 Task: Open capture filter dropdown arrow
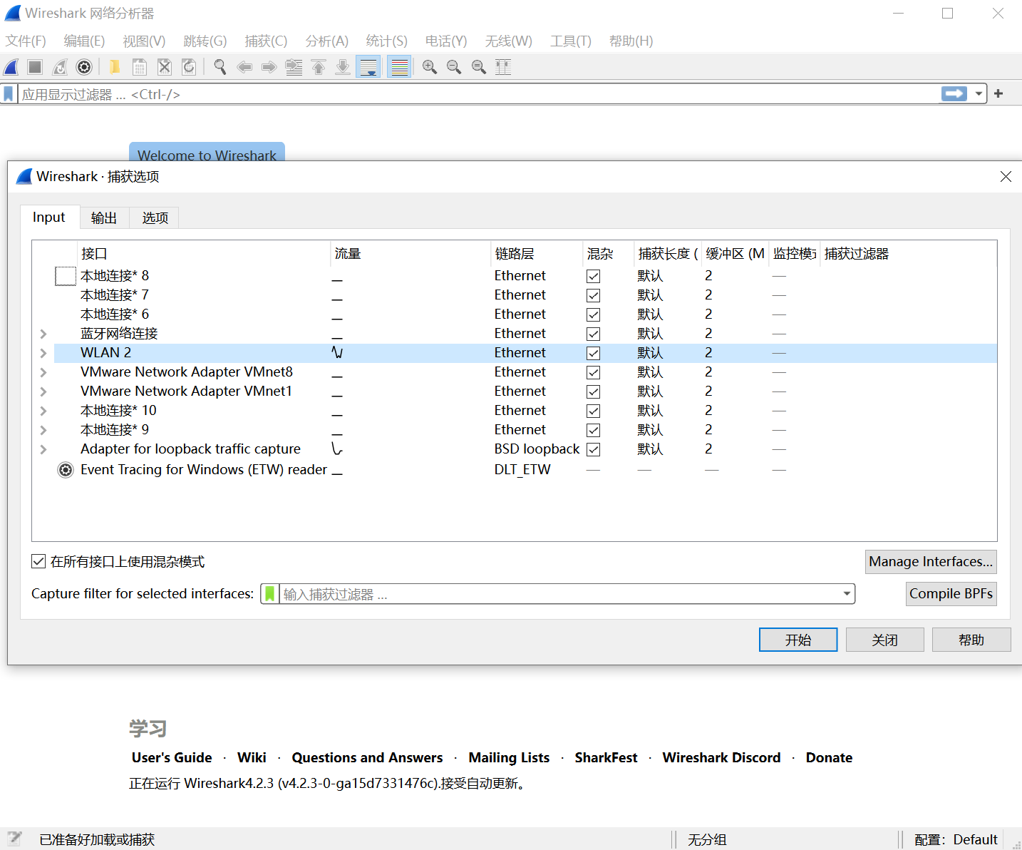847,594
